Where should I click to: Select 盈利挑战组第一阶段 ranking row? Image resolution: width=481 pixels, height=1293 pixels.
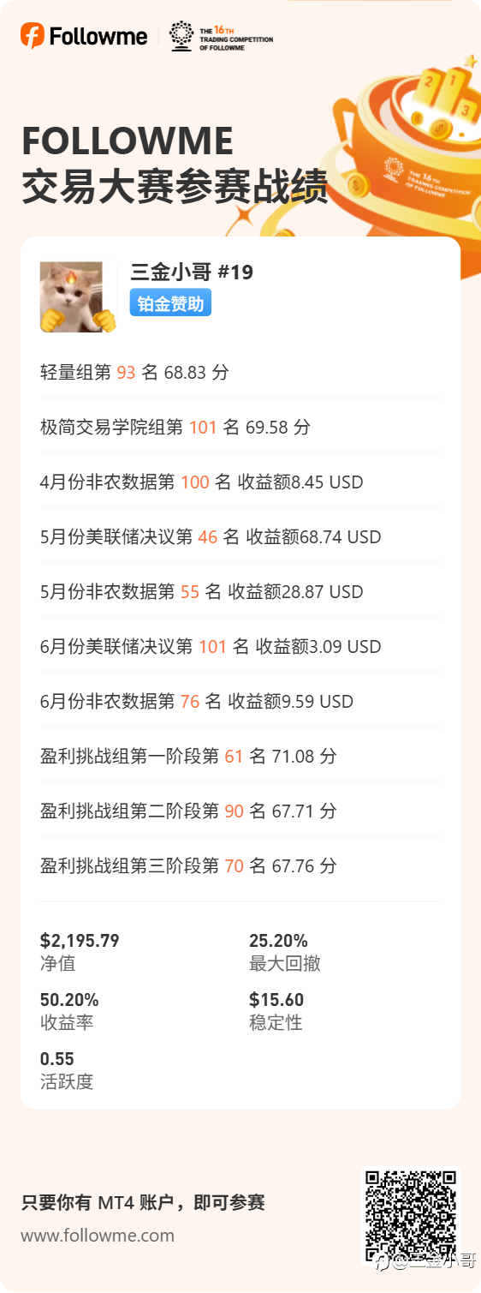pos(240,756)
